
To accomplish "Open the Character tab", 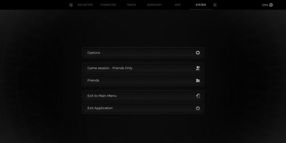I will pos(108,5).
